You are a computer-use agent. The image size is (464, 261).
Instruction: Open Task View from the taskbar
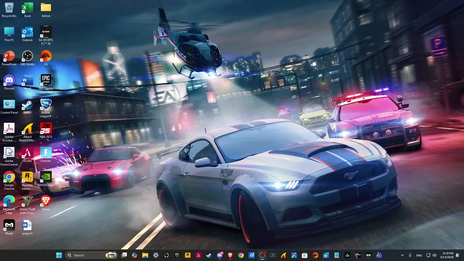(124, 255)
